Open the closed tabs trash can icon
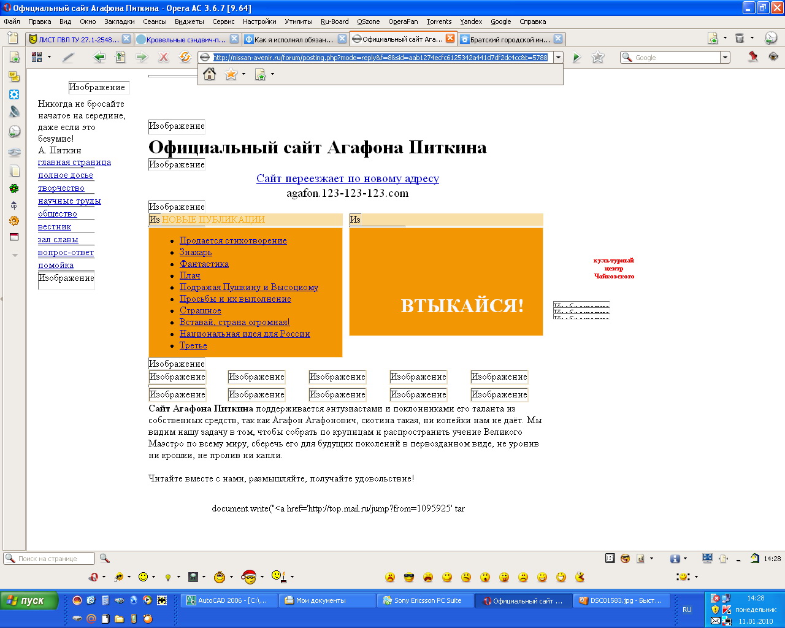This screenshot has width=785, height=628. click(740, 38)
